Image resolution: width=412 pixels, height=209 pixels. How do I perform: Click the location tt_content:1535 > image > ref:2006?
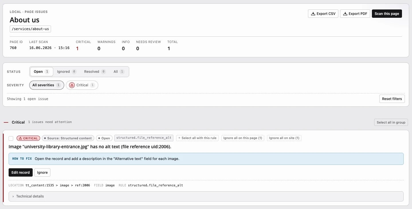(58, 185)
